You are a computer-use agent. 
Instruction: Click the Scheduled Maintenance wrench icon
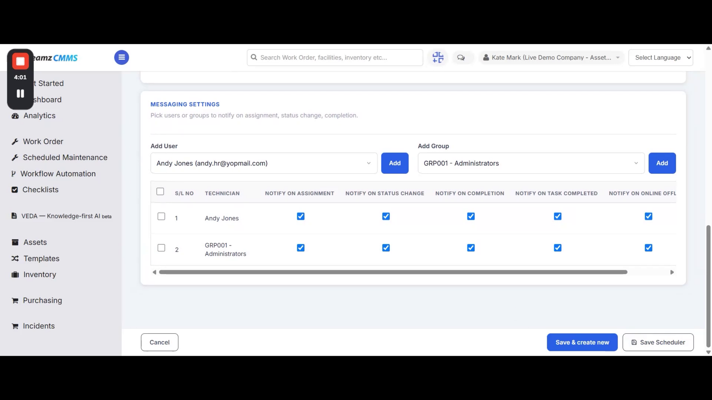(x=15, y=158)
